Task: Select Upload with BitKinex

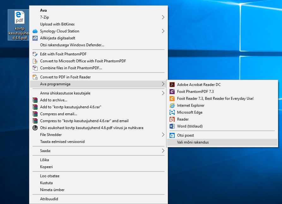Action: [99, 24]
